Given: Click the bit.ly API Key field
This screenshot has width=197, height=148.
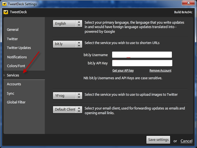Looking at the screenshot, I should 142,63.
